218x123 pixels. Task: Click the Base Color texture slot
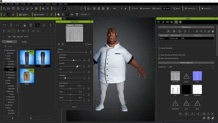tap(175, 76)
